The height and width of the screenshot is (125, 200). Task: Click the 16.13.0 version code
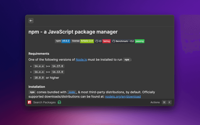57,72
